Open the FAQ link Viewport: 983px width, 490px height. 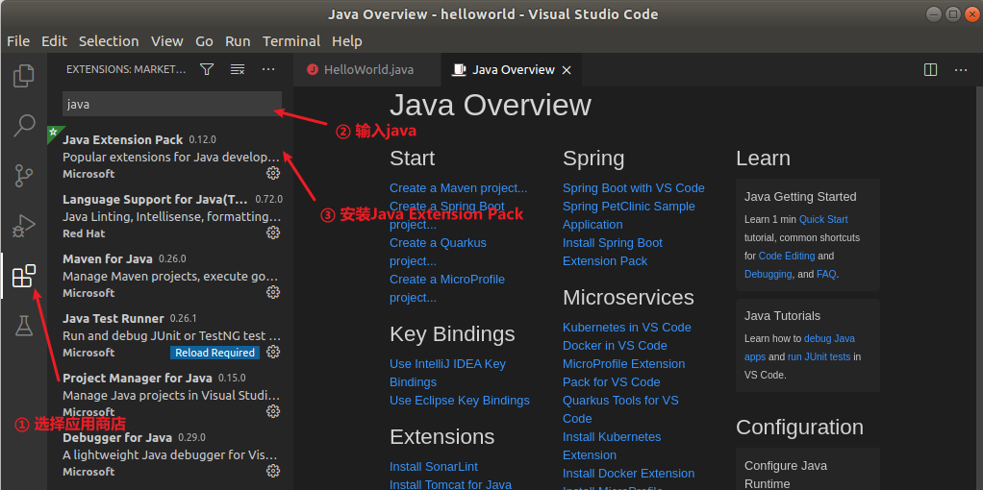(x=825, y=274)
